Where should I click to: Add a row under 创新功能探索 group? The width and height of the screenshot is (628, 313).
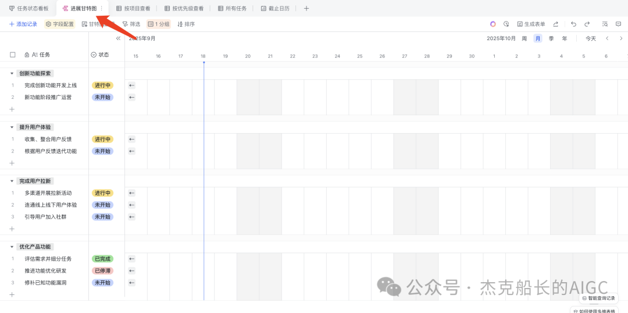12,109
